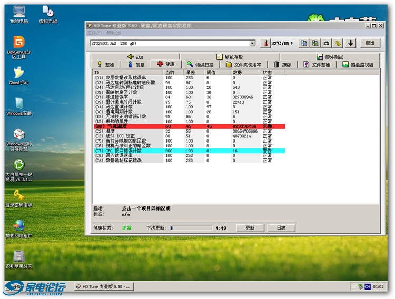The height and width of the screenshot is (299, 395).
Task: Switch to the 信息 tab
Action: pyautogui.click(x=136, y=65)
